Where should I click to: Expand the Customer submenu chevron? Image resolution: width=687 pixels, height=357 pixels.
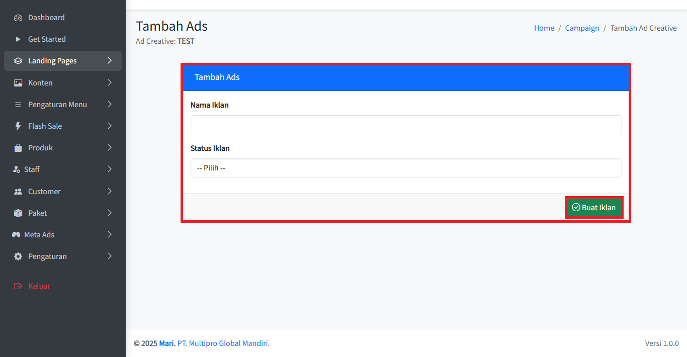pos(110,192)
